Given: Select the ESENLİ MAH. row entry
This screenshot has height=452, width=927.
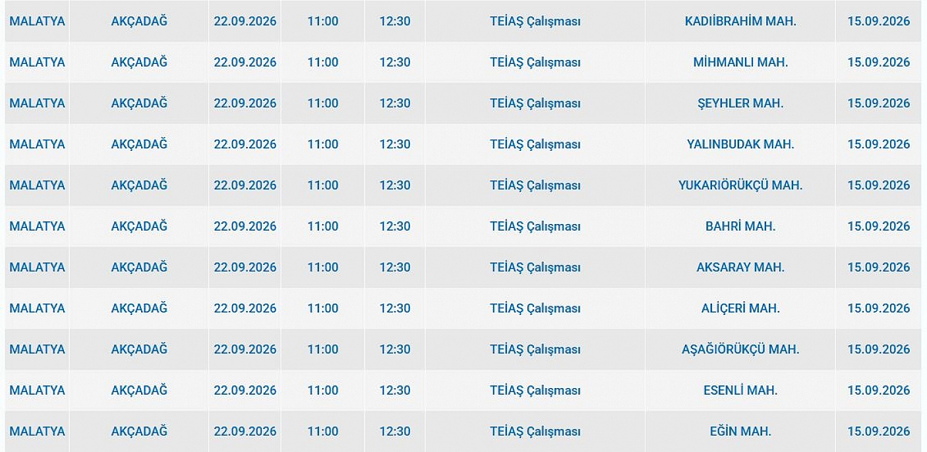Looking at the screenshot, I should pyautogui.click(x=740, y=390).
